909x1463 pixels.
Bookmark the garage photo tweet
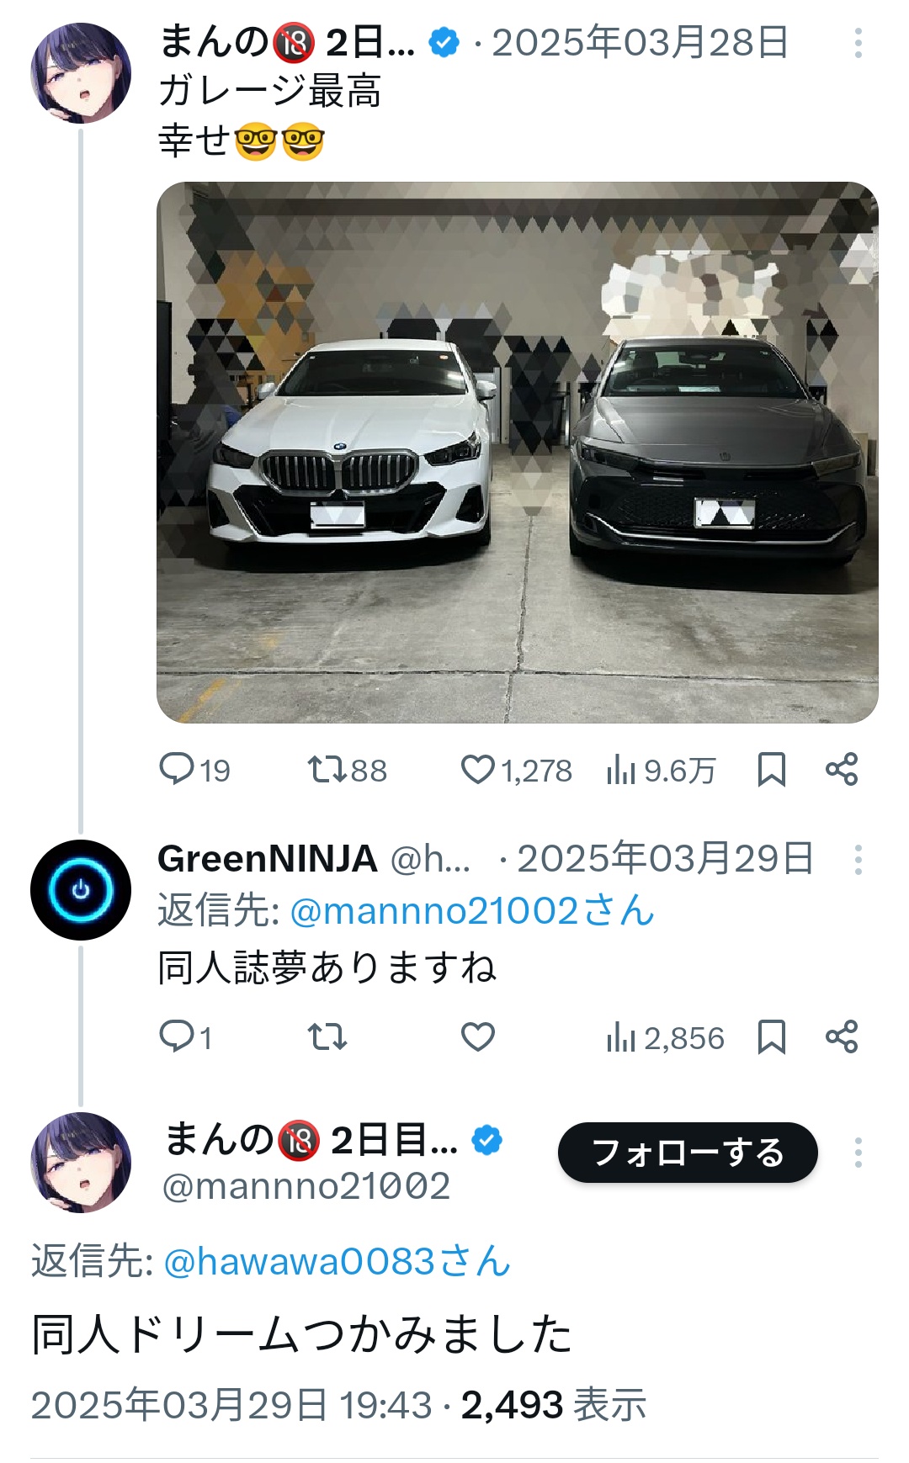(x=772, y=770)
